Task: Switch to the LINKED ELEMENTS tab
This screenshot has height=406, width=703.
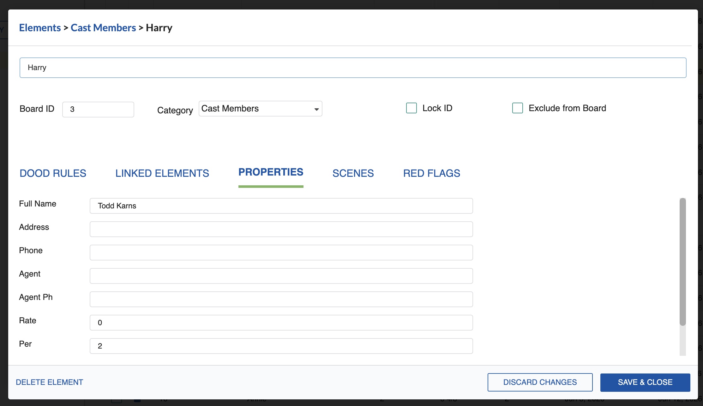Action: (162, 173)
